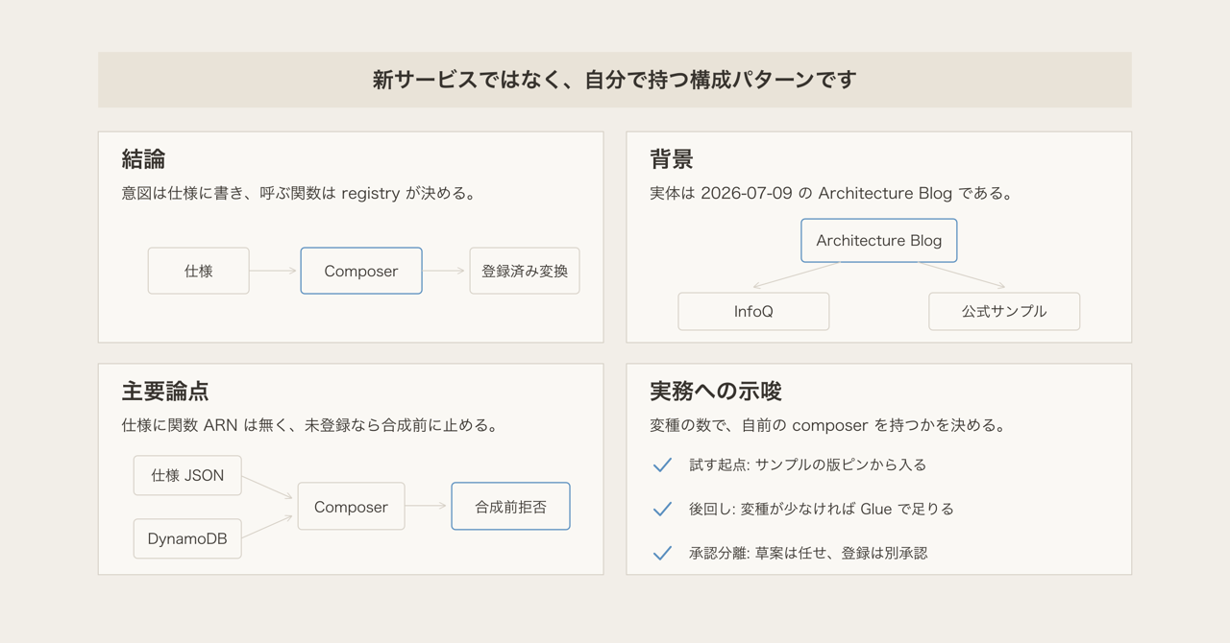Viewport: 1230px width, 643px height.
Task: Select the 合成前拒否 box
Action: (510, 507)
